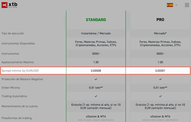The height and width of the screenshot is (122, 191).
Task: Click Standard Trading Automático checkmark
Action: (96, 96)
